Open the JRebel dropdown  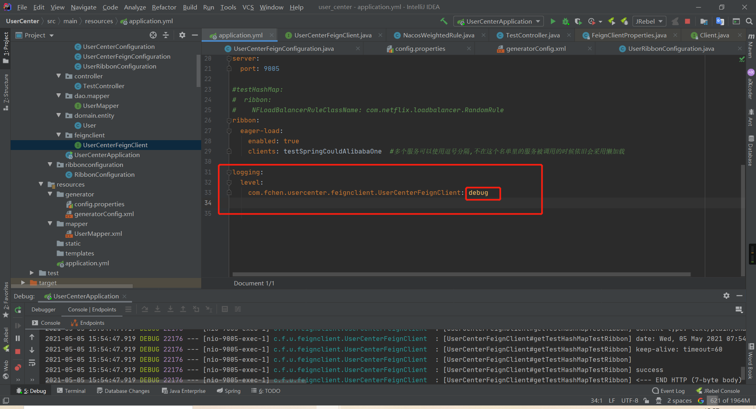649,21
